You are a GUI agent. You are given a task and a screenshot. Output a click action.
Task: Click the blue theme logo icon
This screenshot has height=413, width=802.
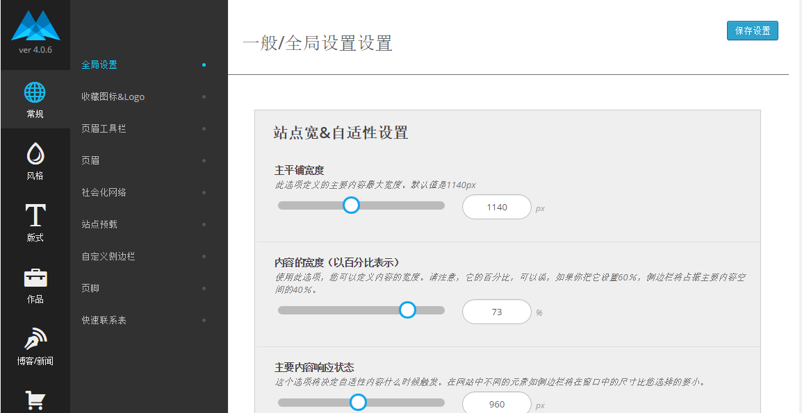[35, 26]
